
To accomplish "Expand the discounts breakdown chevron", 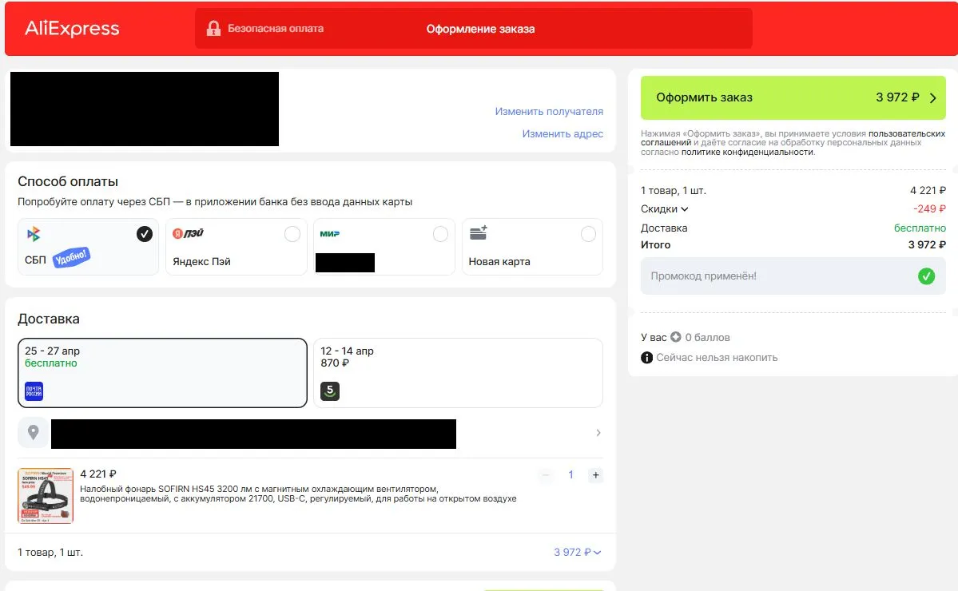I will [685, 209].
